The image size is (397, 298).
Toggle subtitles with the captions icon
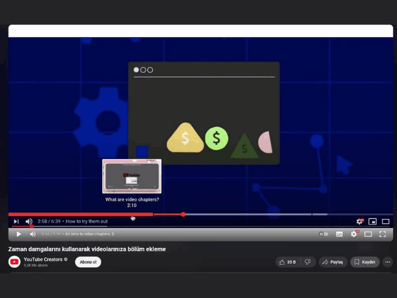[339, 234]
